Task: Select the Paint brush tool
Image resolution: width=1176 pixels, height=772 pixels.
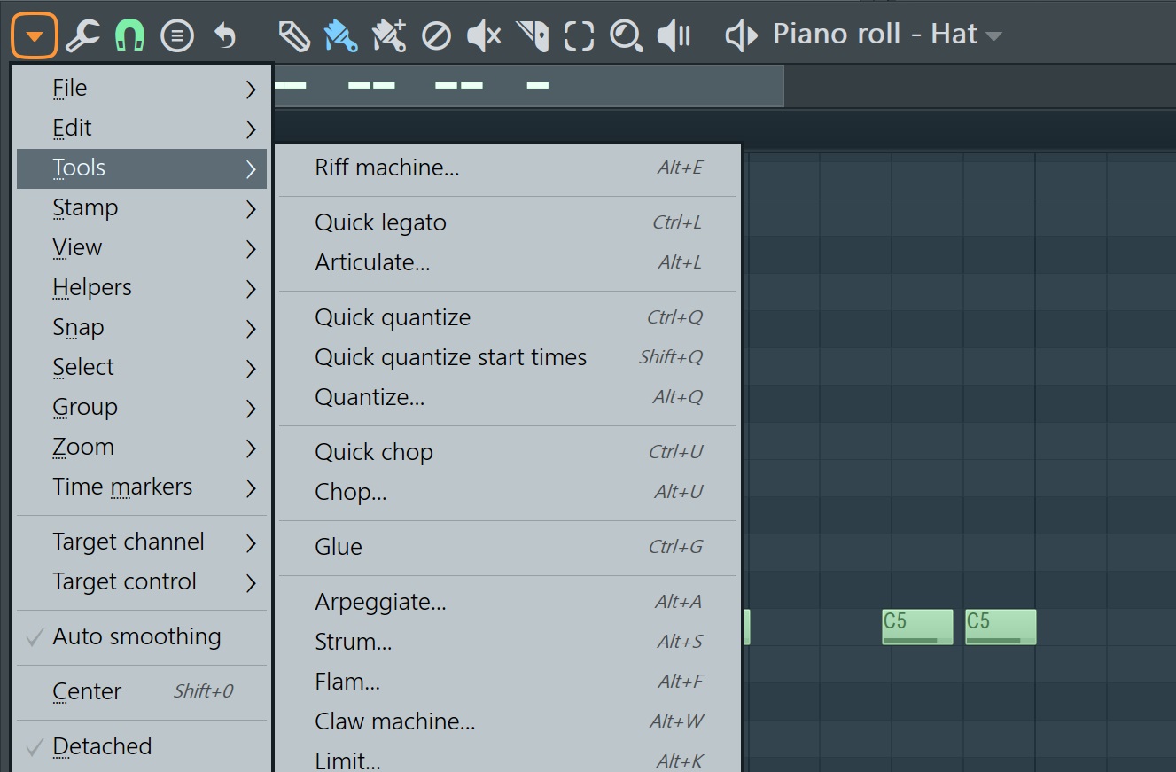Action: coord(341,35)
